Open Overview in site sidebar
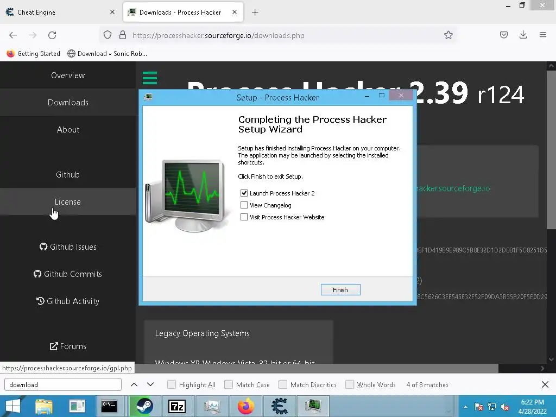The image size is (556, 417). [68, 75]
